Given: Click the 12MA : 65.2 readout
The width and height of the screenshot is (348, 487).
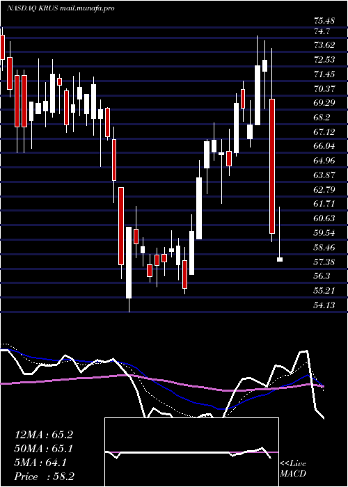Looking at the screenshot, I should click(x=44, y=435).
